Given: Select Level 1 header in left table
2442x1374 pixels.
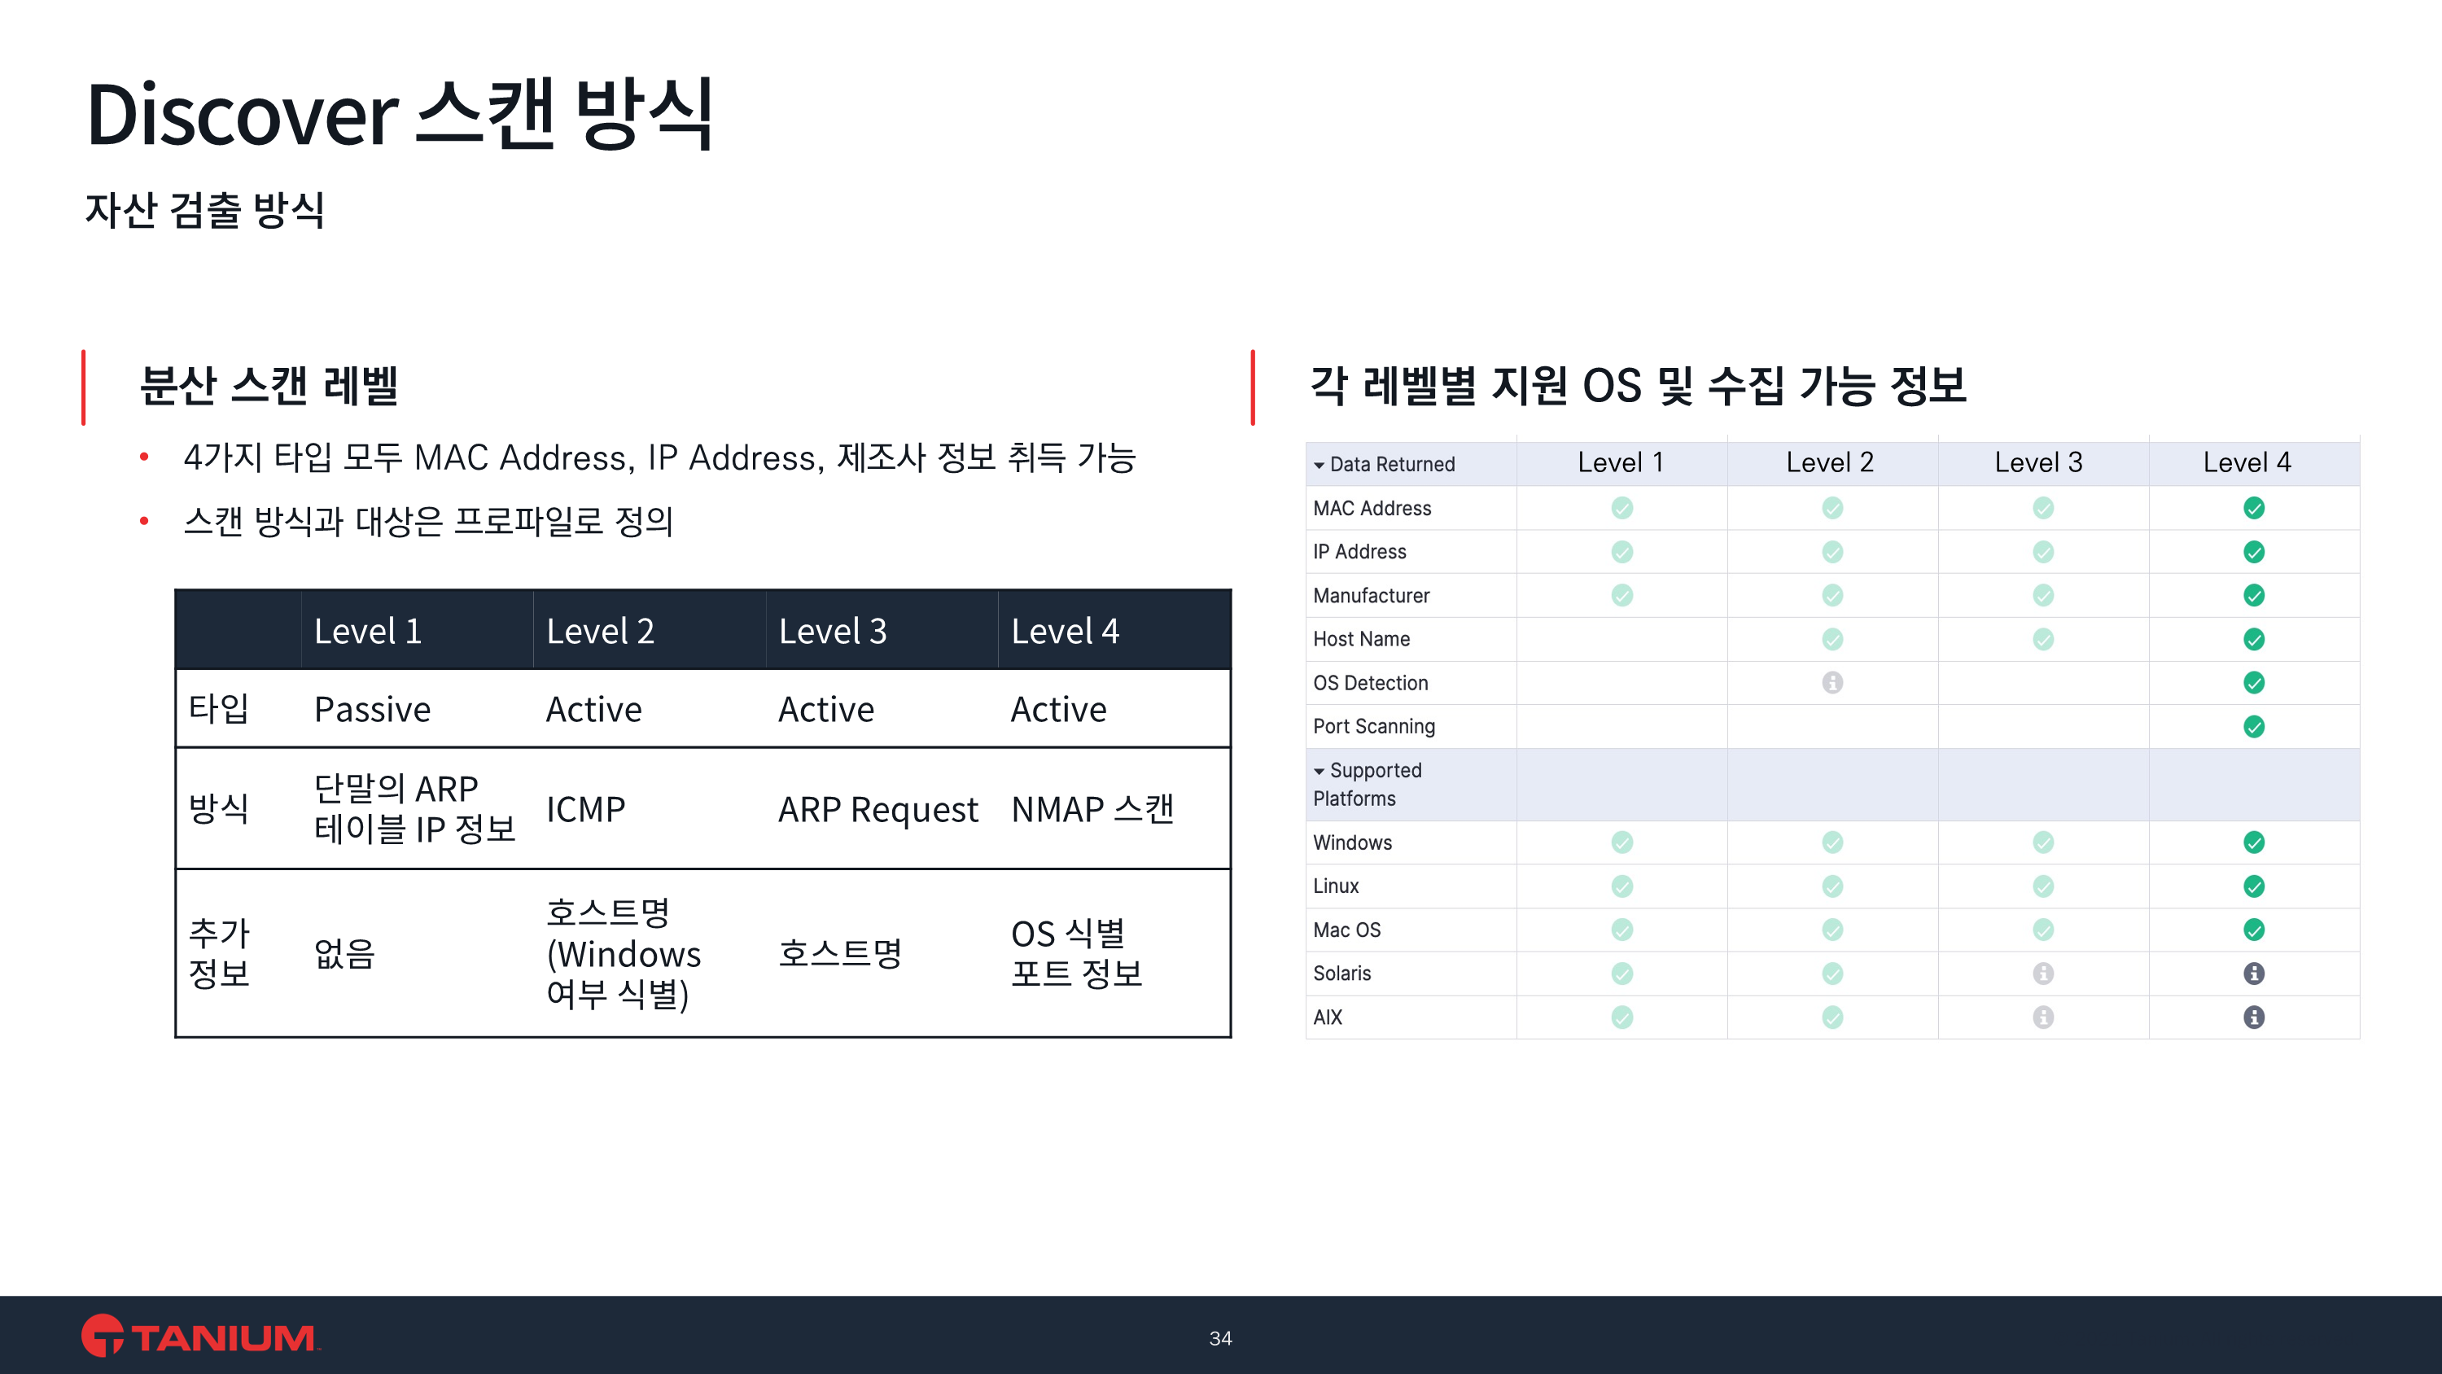Looking at the screenshot, I should pos(368,631).
